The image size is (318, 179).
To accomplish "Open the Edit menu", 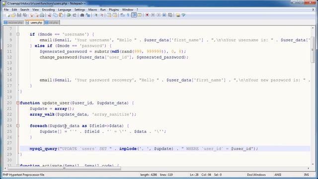I will pos(14,9).
